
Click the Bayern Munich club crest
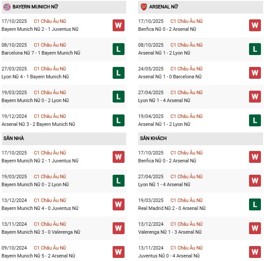(7, 7)
